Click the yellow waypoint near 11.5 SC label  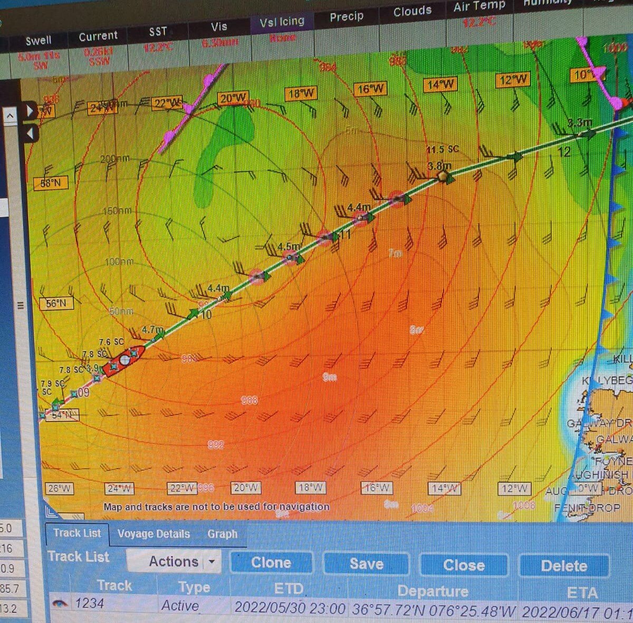click(443, 177)
